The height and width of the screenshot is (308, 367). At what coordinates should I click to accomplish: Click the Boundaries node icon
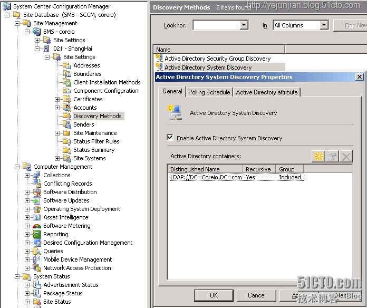(x=67, y=74)
